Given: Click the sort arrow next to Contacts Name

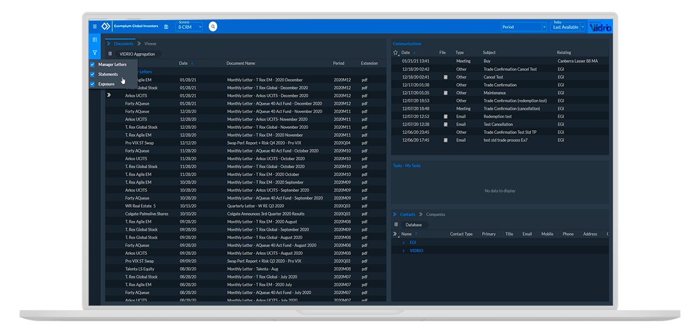Looking at the screenshot, I should point(416,234).
